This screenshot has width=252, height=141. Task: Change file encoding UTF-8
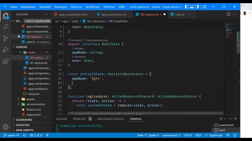pos(187,135)
